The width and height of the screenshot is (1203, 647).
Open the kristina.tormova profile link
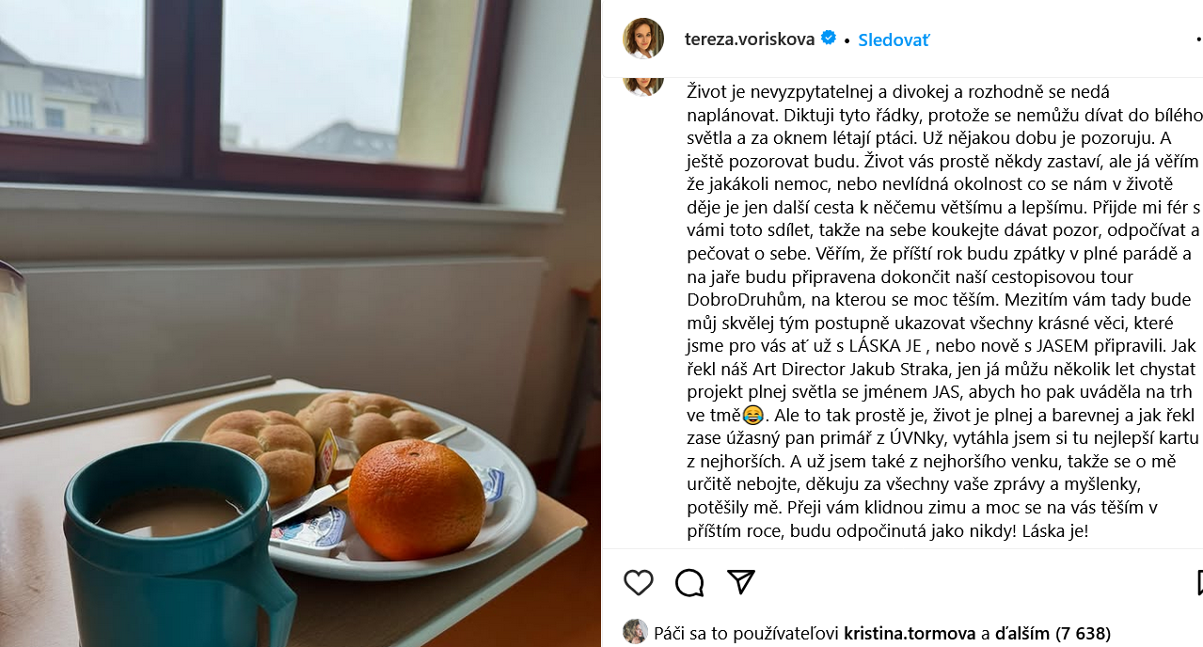pos(910,633)
